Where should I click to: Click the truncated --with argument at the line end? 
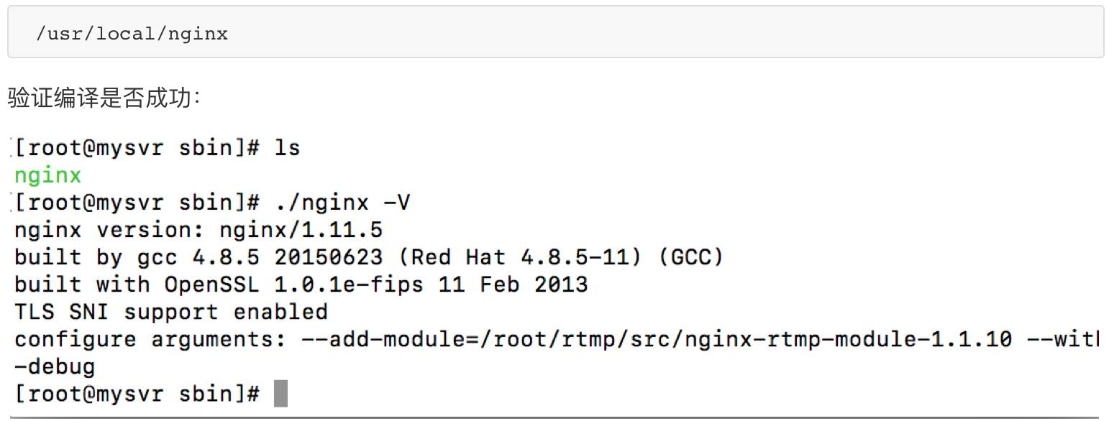pyautogui.click(x=1063, y=339)
